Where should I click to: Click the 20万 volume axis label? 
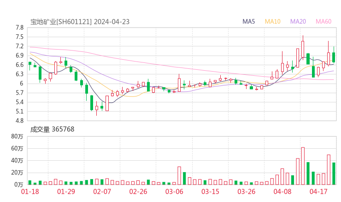tap(17, 173)
